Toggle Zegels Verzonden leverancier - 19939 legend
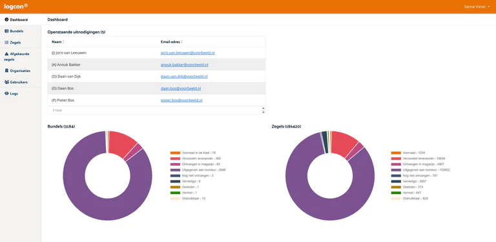The height and width of the screenshot is (242, 496). 418,159
